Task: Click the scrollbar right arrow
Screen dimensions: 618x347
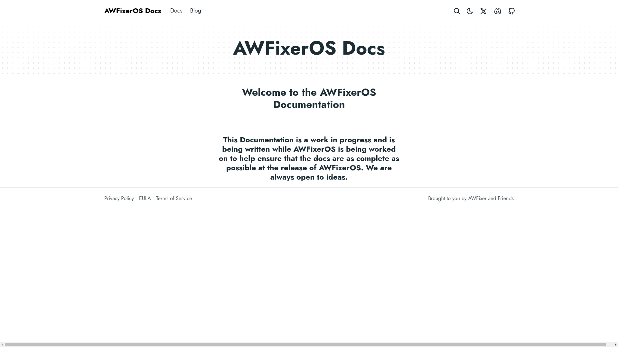Action: pyautogui.click(x=615, y=345)
